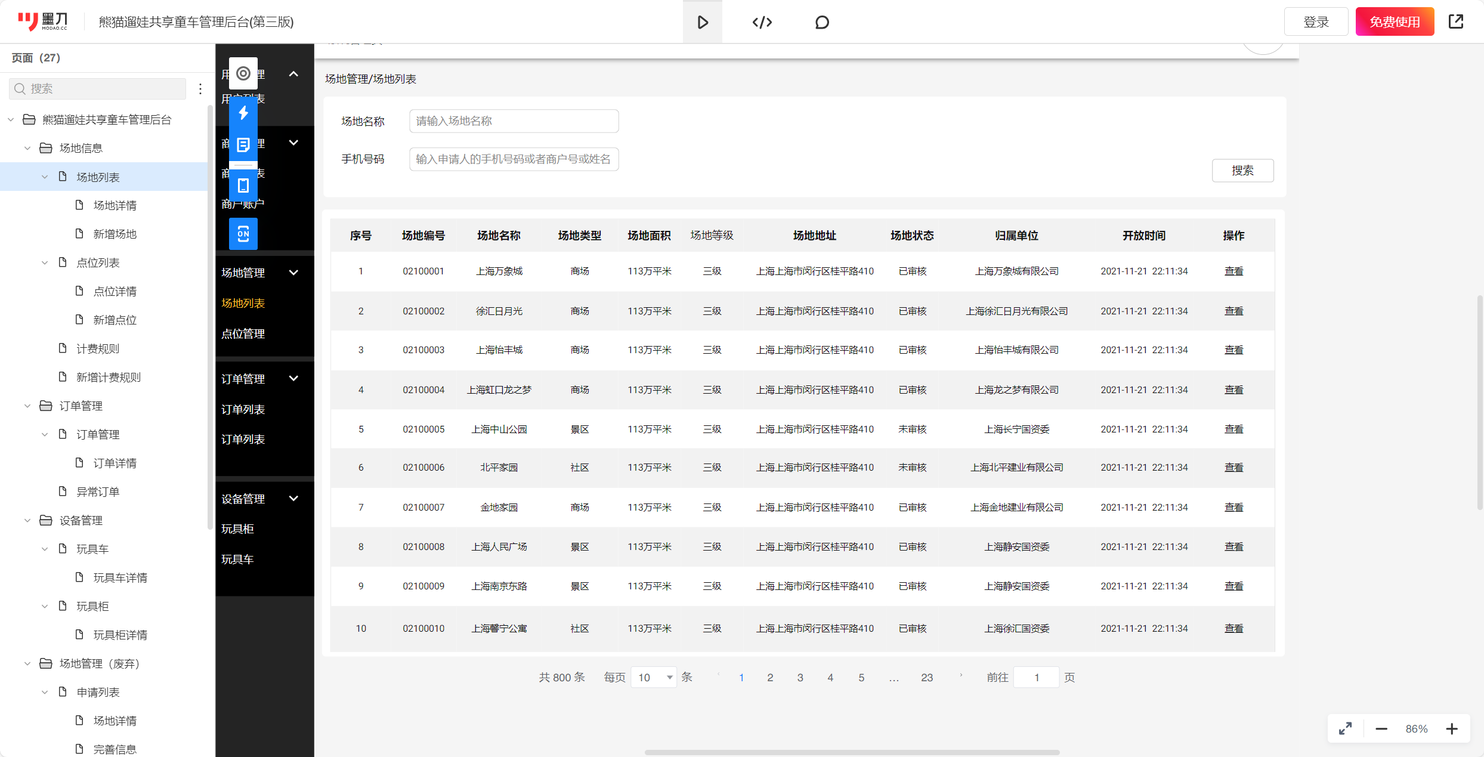Image resolution: width=1484 pixels, height=757 pixels.
Task: Click the pages search box
Action: (x=98, y=88)
